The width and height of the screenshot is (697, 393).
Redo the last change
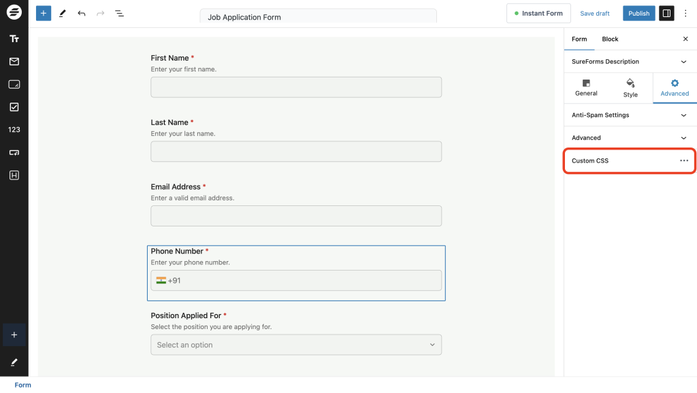pyautogui.click(x=100, y=13)
